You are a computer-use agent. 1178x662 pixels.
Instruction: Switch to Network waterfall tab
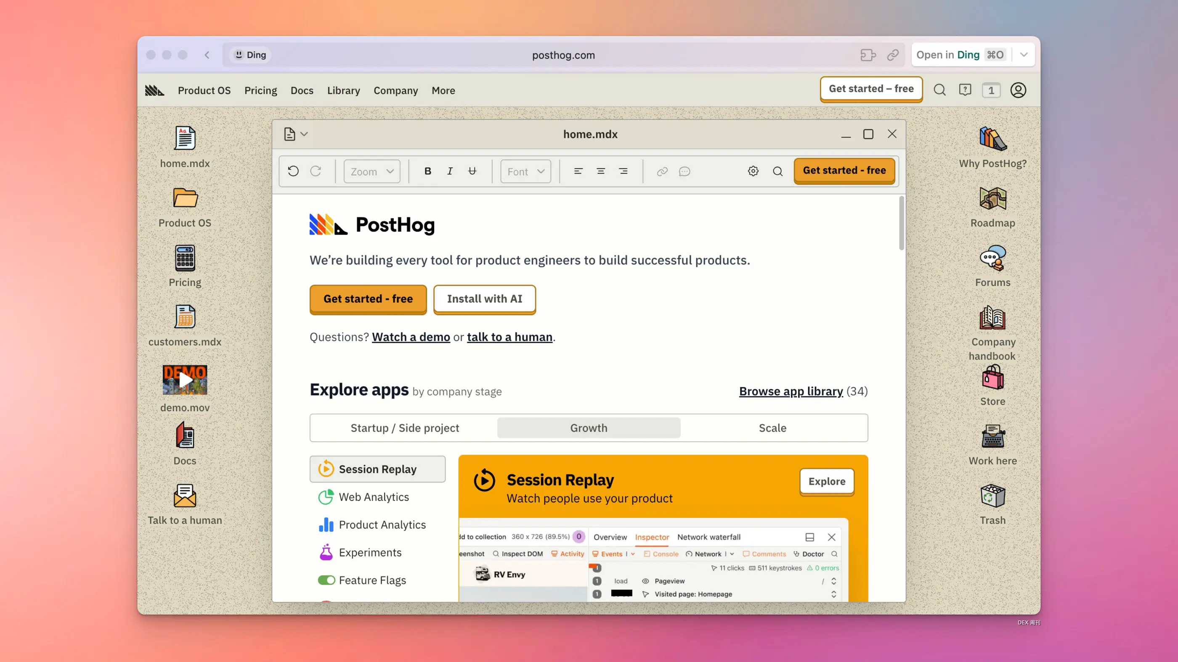pos(708,537)
